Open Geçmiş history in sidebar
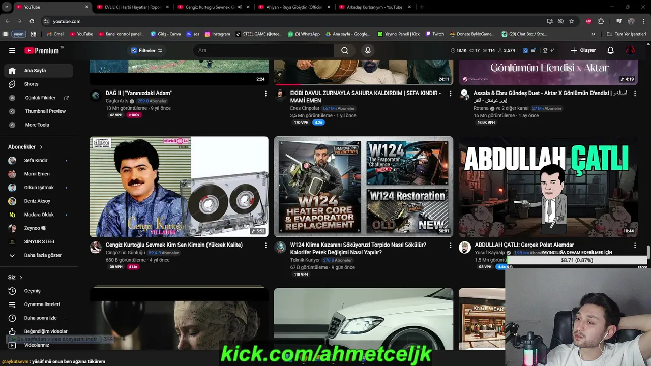Screen dimensions: 651x366 pyautogui.click(x=39, y=291)
